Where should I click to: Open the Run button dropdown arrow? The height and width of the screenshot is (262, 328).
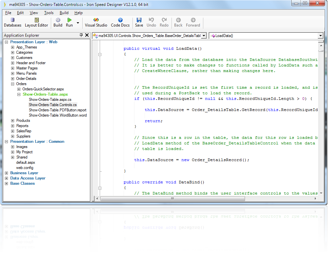77,23
